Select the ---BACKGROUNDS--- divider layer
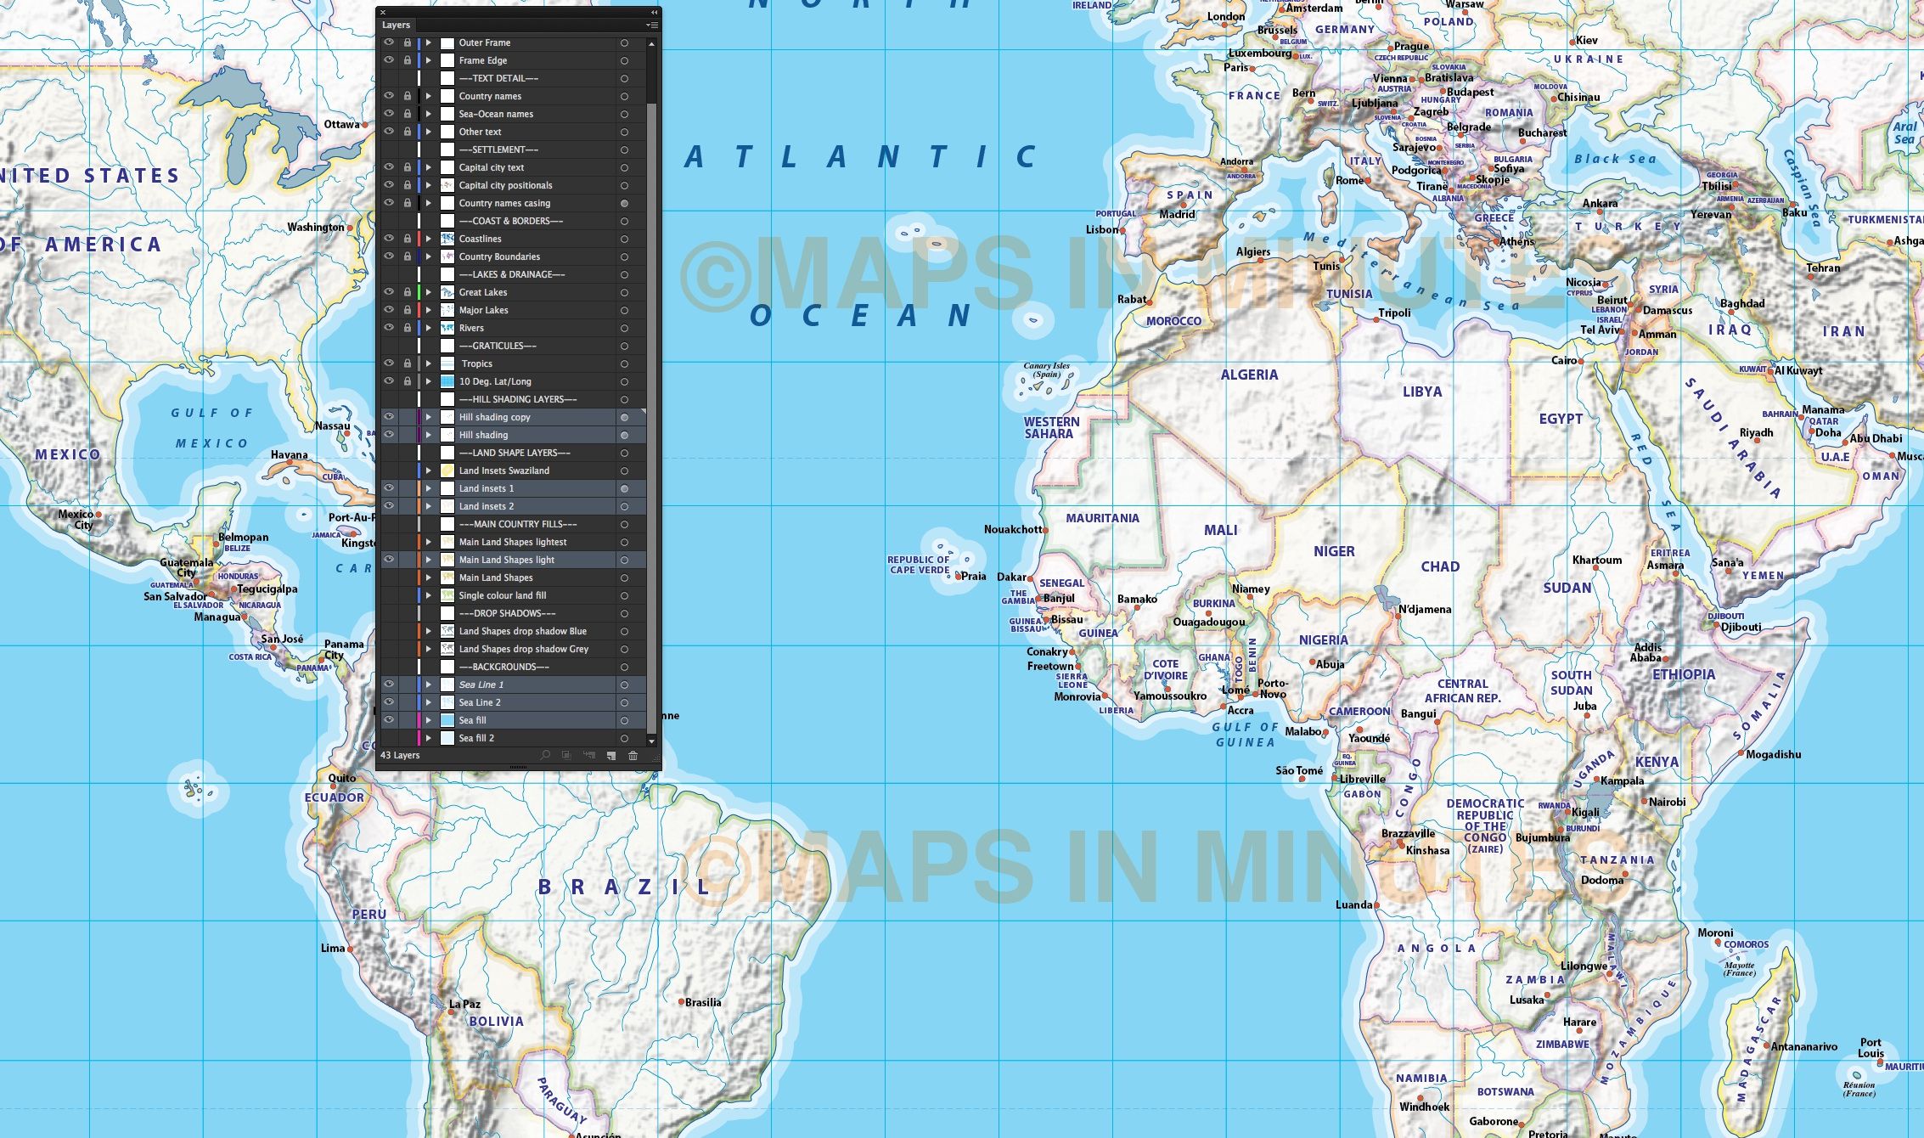Image resolution: width=1924 pixels, height=1138 pixels. point(504,667)
